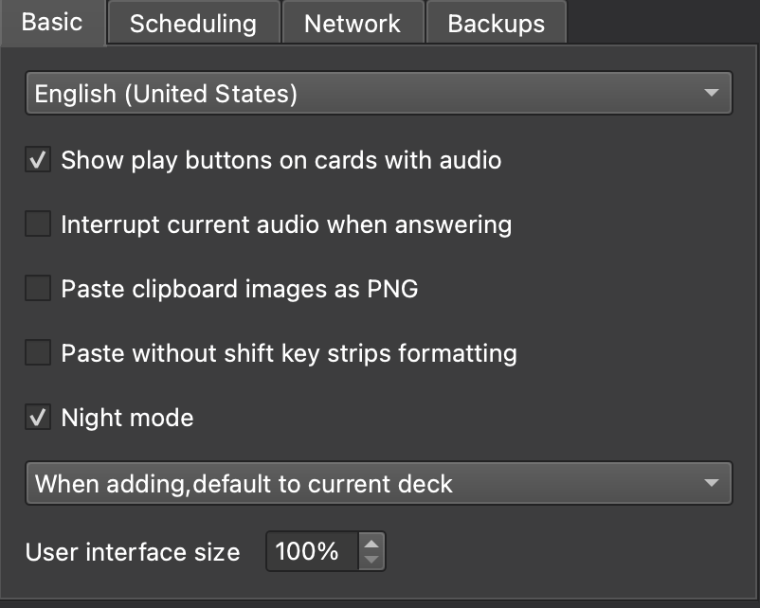Open the default to current deck dropdown
Viewport: 760px width, 608px height.
378,483
